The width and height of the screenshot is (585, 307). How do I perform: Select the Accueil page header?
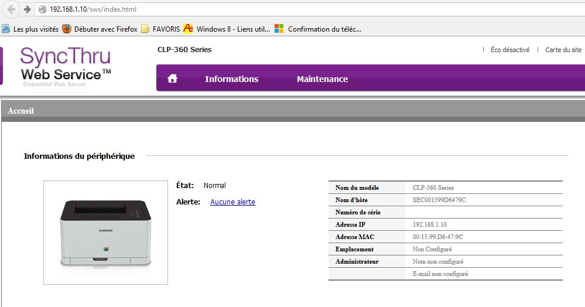click(x=20, y=111)
